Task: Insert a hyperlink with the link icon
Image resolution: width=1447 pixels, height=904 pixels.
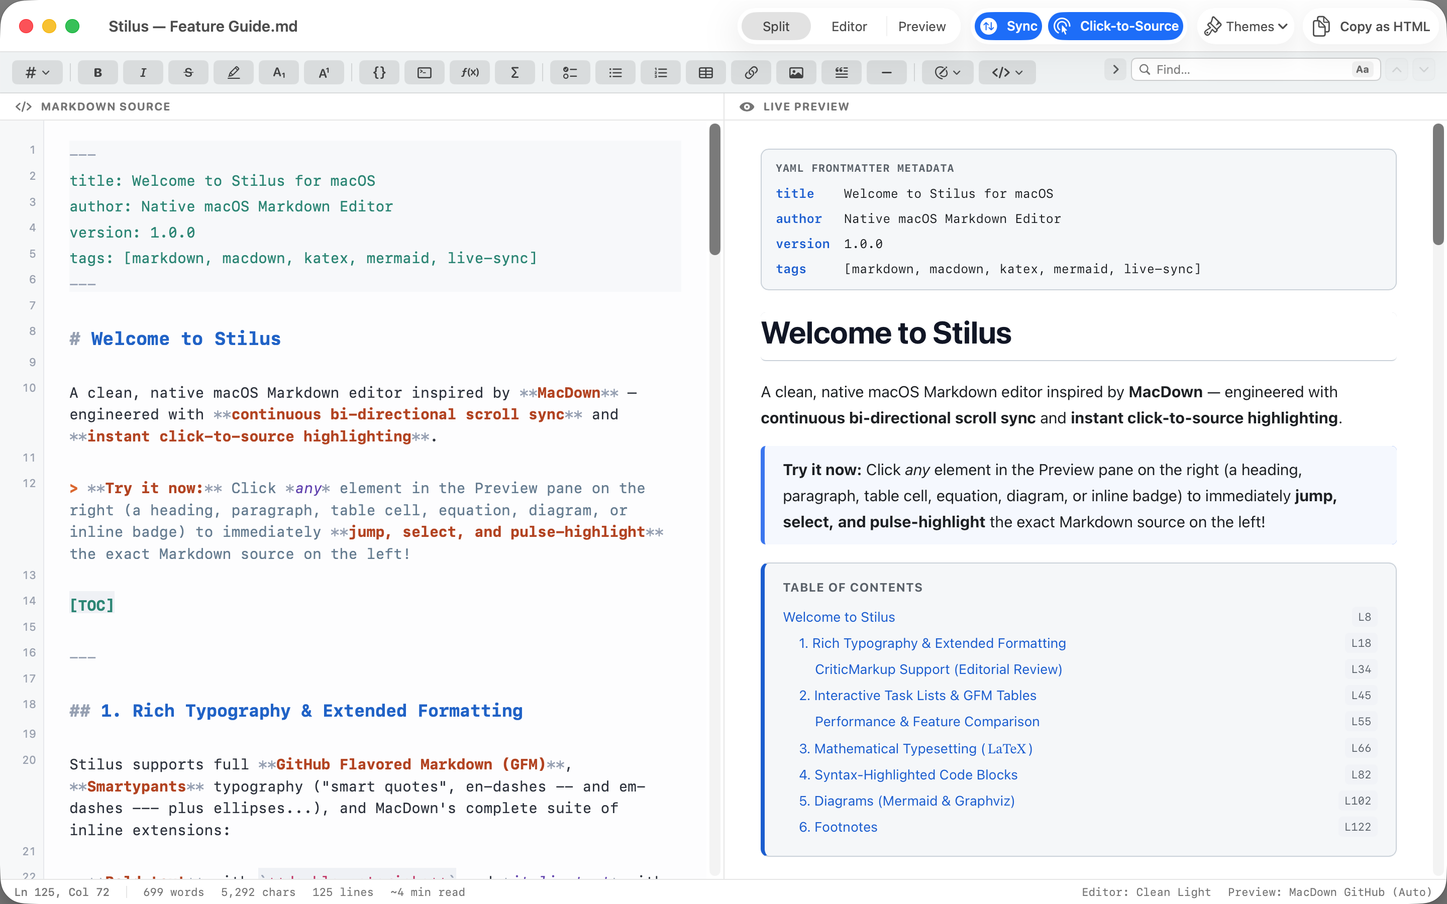Action: pos(751,72)
